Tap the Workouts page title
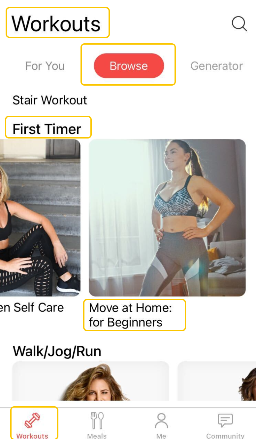The image size is (256, 439). [x=56, y=24]
